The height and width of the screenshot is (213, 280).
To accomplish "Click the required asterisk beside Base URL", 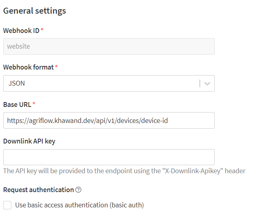I will (x=34, y=104).
